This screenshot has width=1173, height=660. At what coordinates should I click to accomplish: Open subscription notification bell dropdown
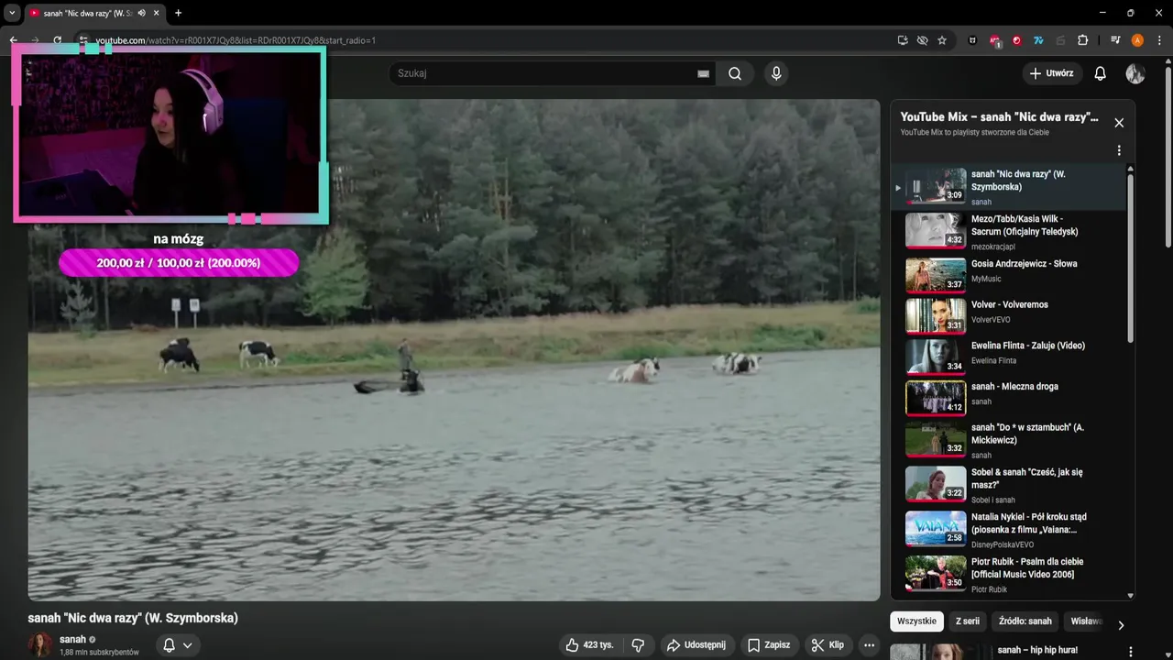click(178, 645)
